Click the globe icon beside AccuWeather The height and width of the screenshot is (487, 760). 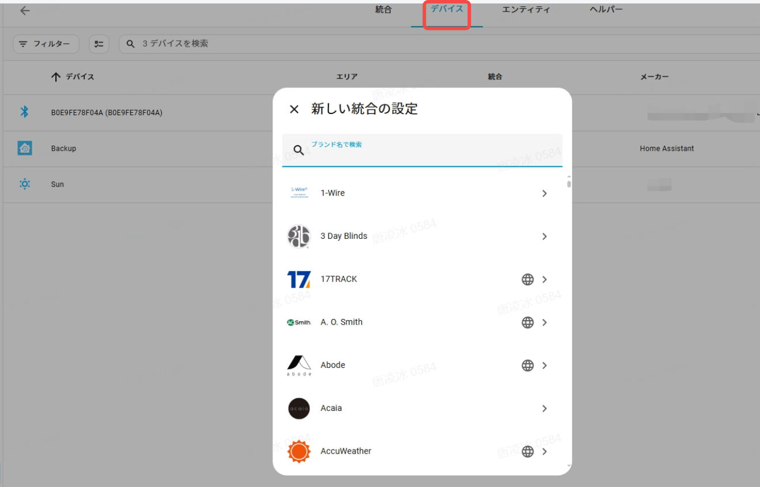pos(528,451)
